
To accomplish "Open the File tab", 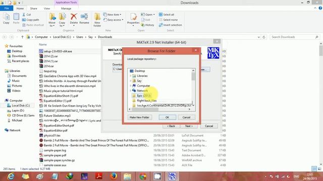I will point(7,9).
